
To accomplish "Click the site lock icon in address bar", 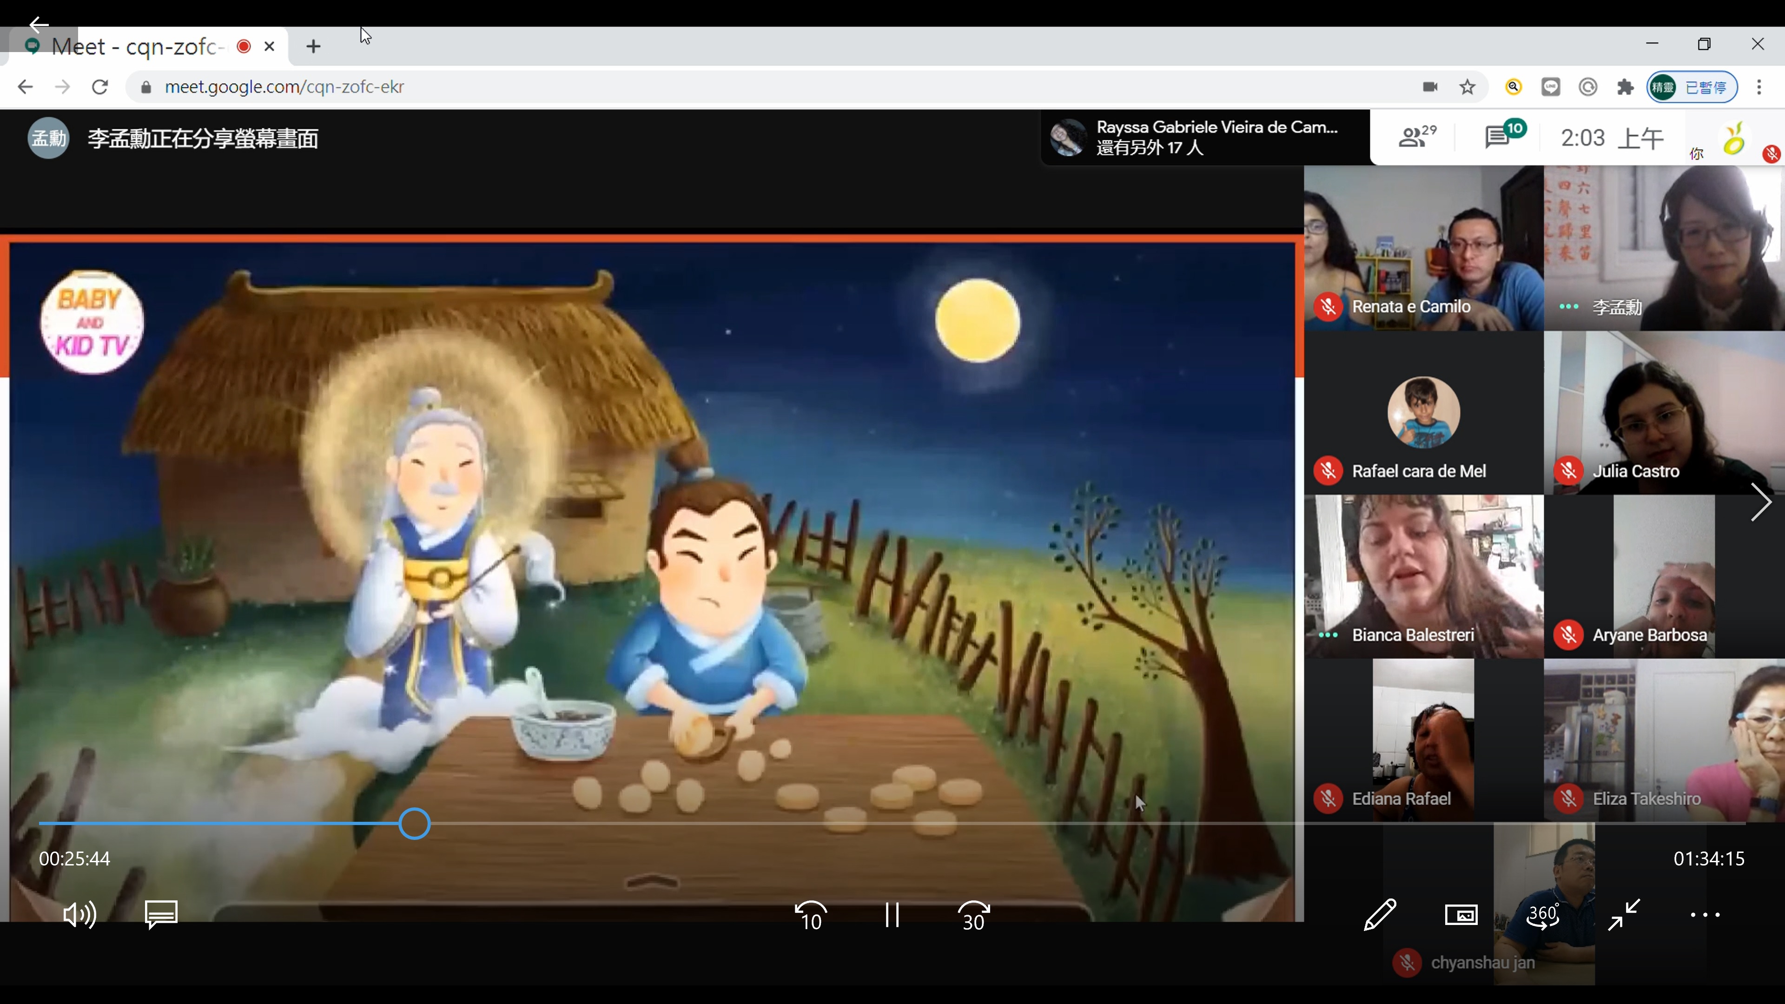I will [145, 87].
